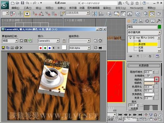Click the green object color swatch
The width and height of the screenshot is (164, 123).
(x=159, y=27)
